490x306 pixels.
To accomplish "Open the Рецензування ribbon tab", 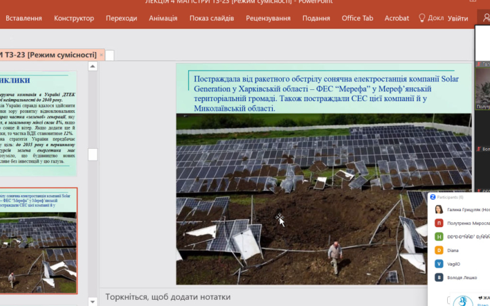I will point(268,18).
